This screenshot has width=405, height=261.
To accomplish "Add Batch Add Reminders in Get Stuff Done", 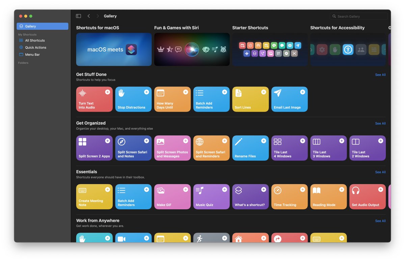I will pyautogui.click(x=224, y=92).
